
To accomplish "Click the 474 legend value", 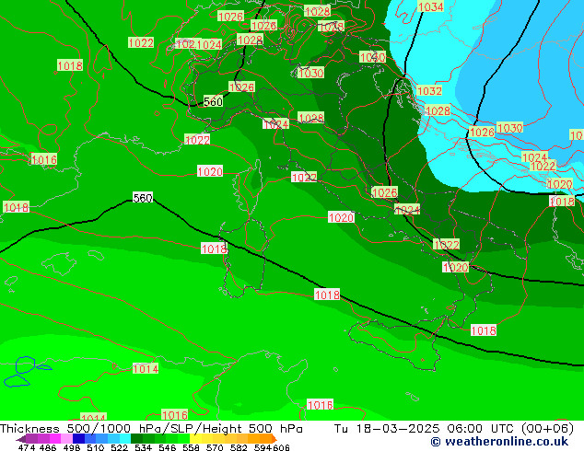I will [x=27, y=447].
